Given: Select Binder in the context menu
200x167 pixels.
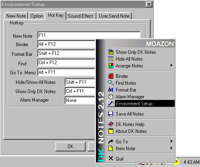Looking at the screenshot, I should click(x=141, y=76).
